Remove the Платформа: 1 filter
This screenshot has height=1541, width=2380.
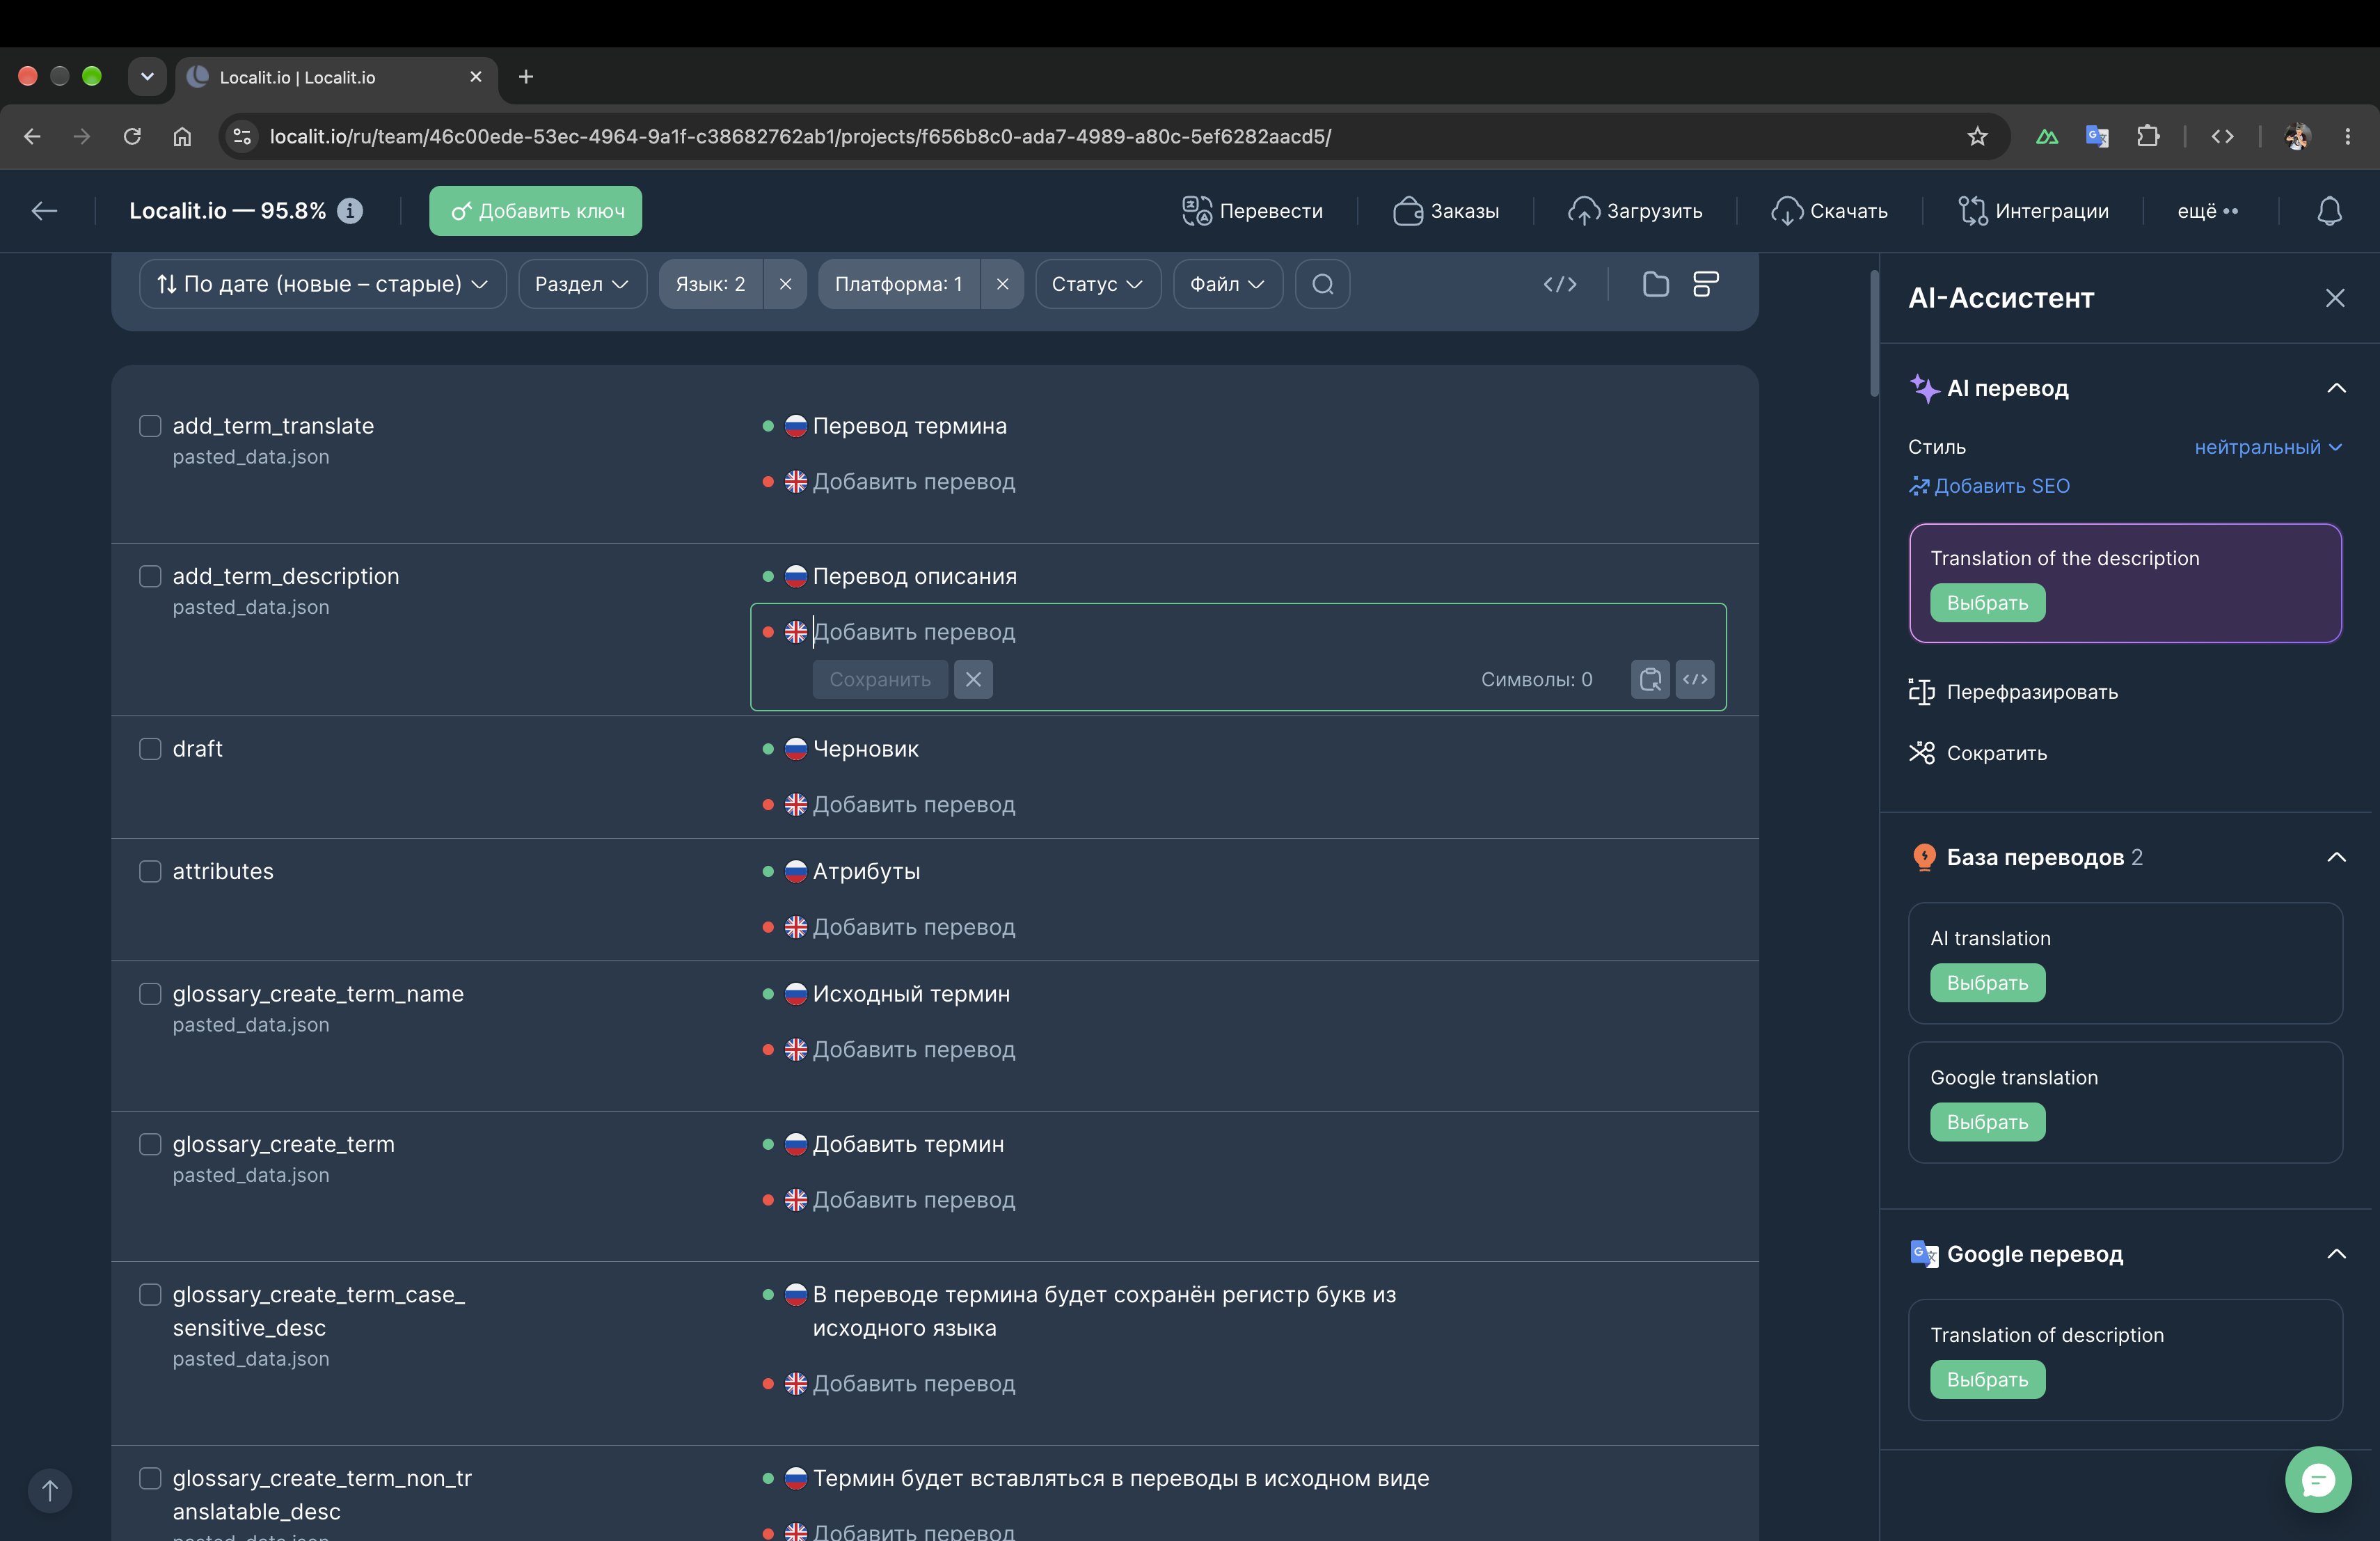click(1002, 284)
